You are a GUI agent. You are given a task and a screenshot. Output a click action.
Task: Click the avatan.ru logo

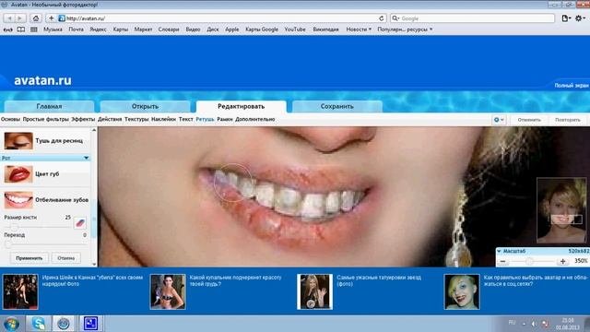42,80
